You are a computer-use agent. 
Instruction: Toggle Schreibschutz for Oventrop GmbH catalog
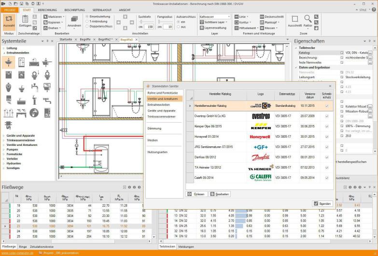(x=327, y=116)
